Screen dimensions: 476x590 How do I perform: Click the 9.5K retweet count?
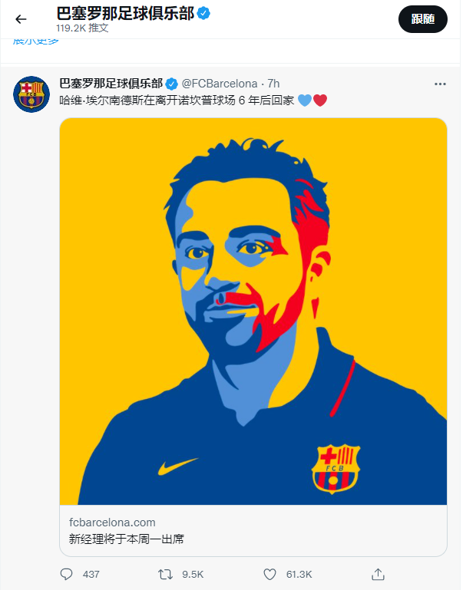193,574
